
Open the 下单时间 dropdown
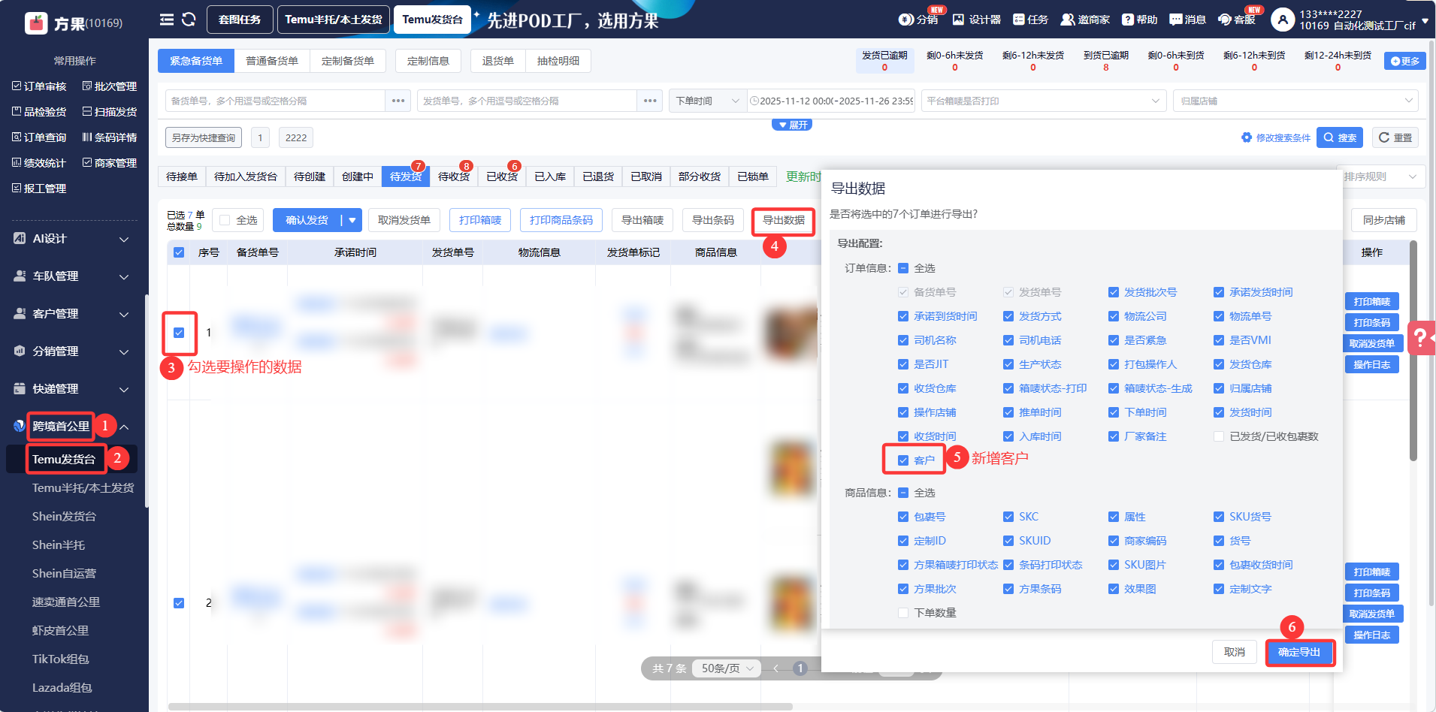[708, 101]
